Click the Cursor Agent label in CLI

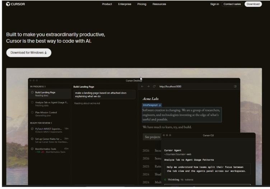pyautogui.click(x=173, y=150)
